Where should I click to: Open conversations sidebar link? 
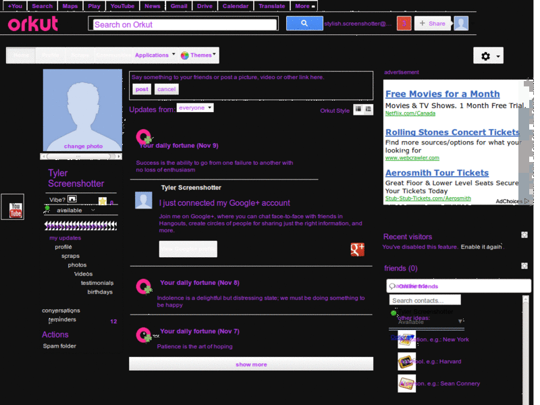pyautogui.click(x=61, y=310)
